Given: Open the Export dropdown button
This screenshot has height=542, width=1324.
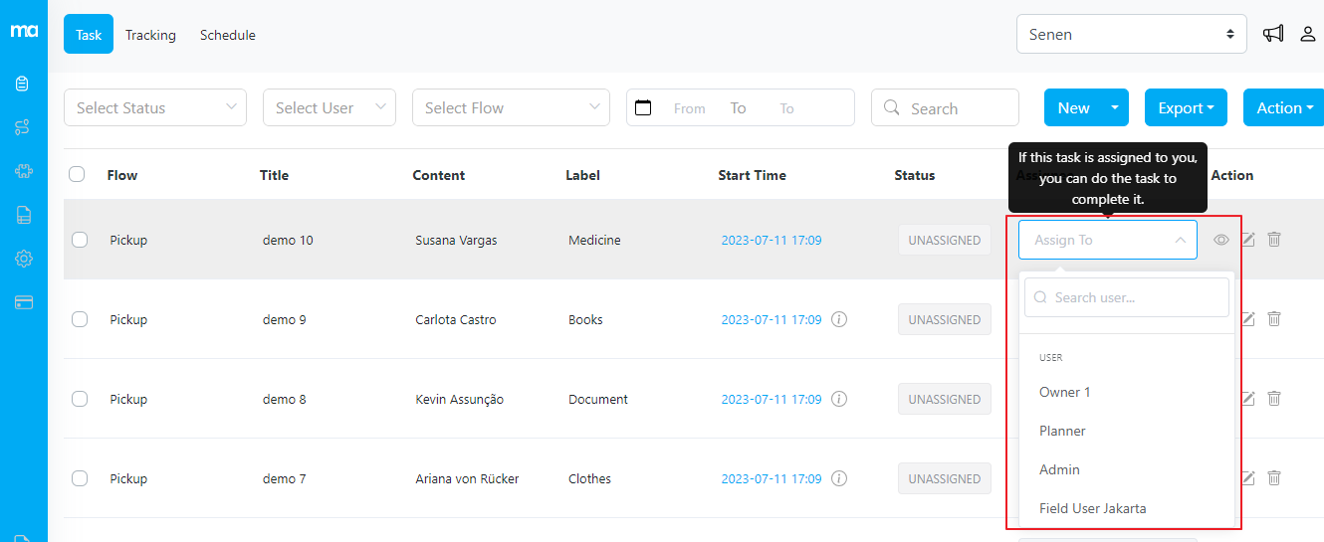Looking at the screenshot, I should (1186, 107).
